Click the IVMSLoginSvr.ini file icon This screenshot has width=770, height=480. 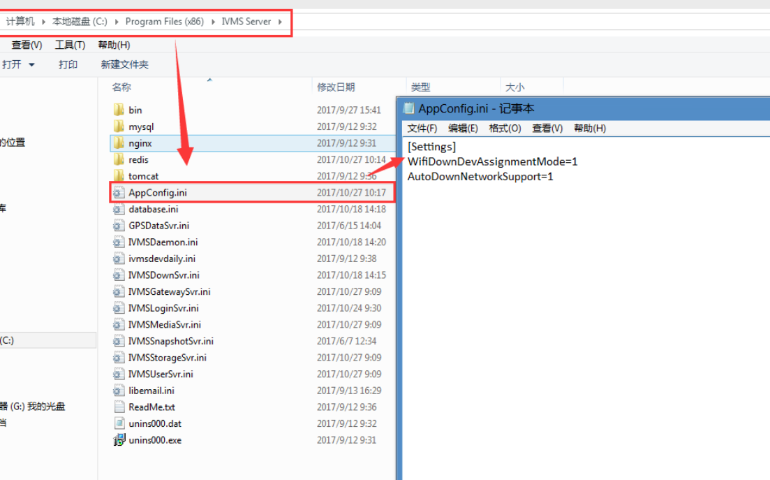pyautogui.click(x=119, y=308)
